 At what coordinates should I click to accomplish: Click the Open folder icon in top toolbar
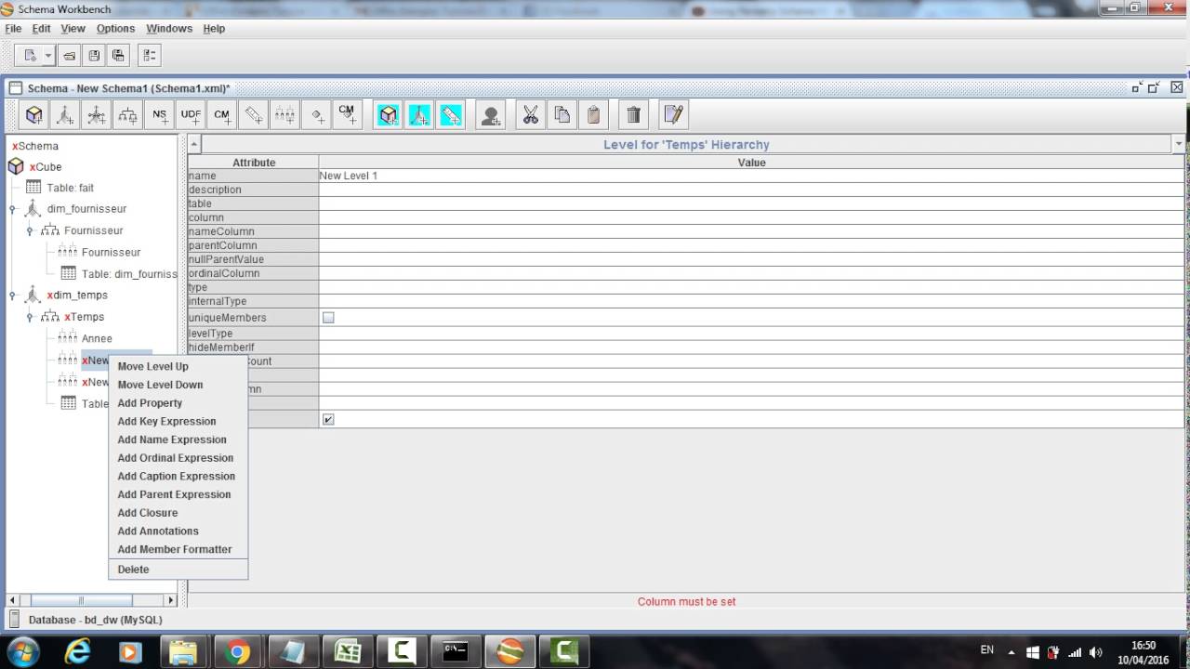(70, 56)
